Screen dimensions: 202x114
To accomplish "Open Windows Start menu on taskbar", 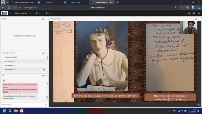I will (x=4, y=111).
